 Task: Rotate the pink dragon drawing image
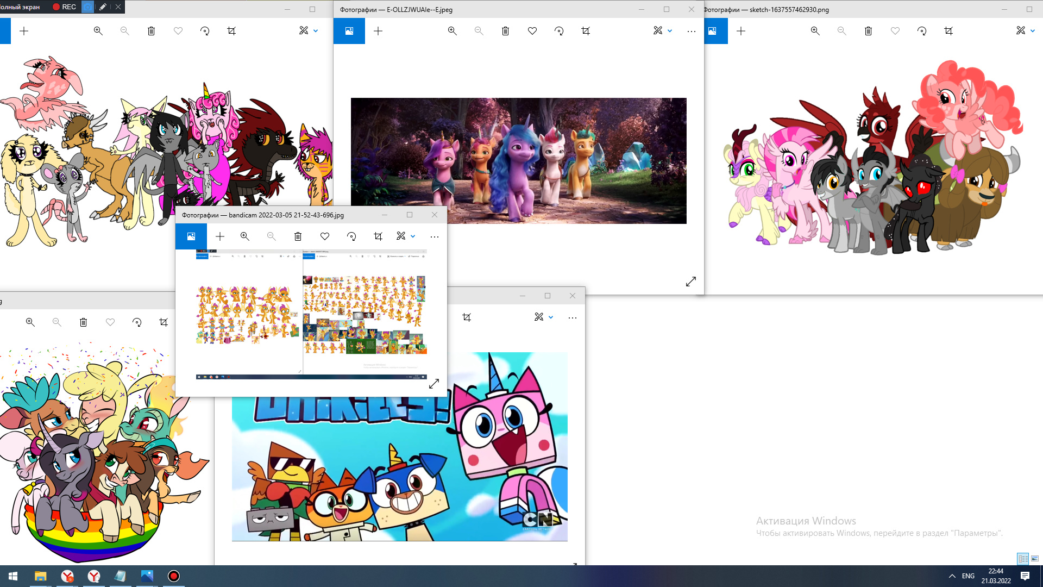point(205,31)
